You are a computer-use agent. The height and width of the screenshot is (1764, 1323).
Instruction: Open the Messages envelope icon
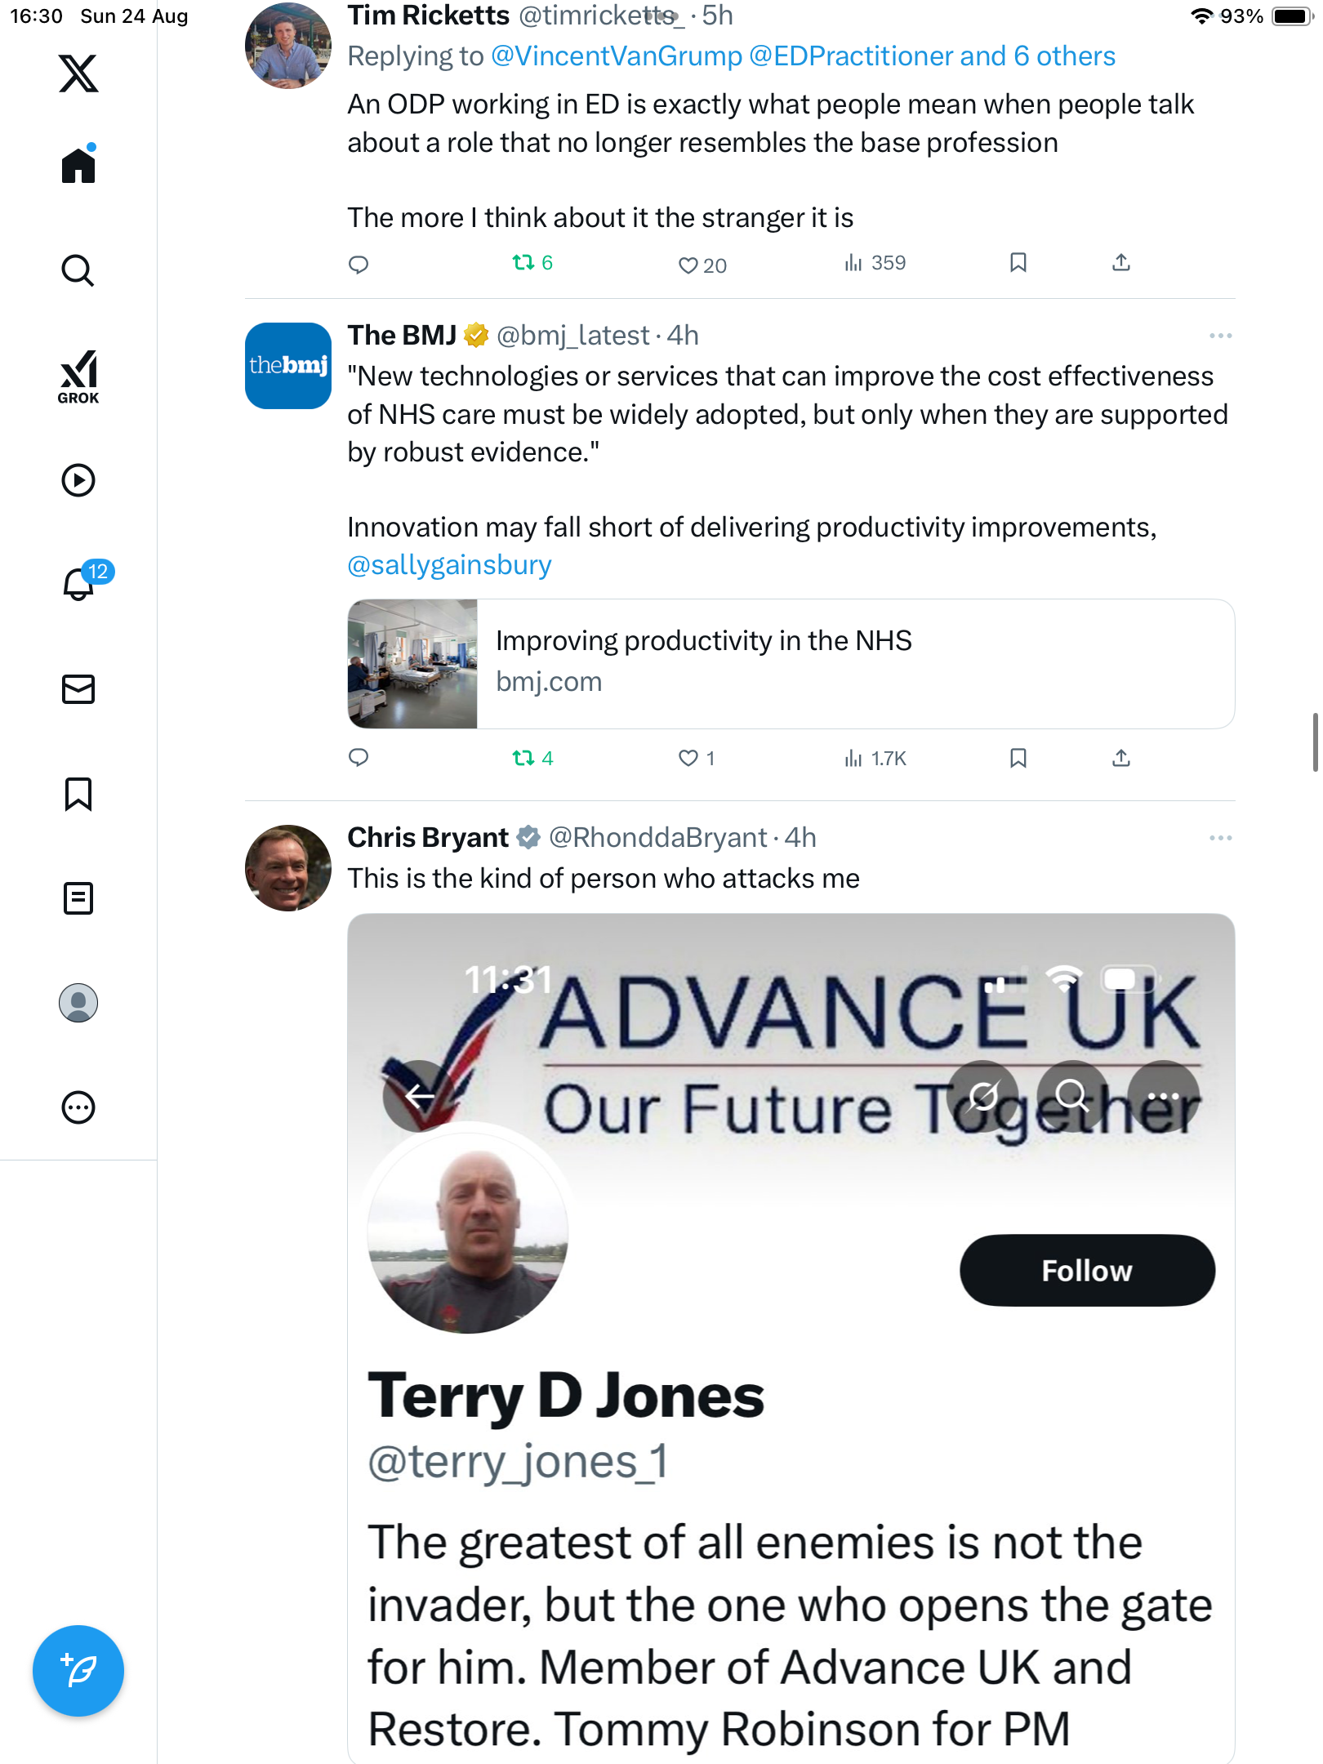click(78, 689)
